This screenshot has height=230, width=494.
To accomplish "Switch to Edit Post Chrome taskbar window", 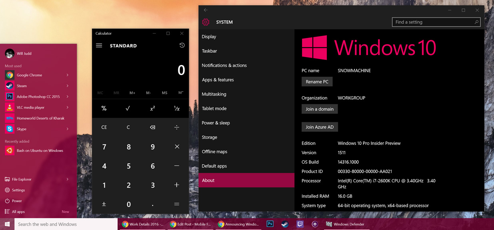I will tap(191, 224).
